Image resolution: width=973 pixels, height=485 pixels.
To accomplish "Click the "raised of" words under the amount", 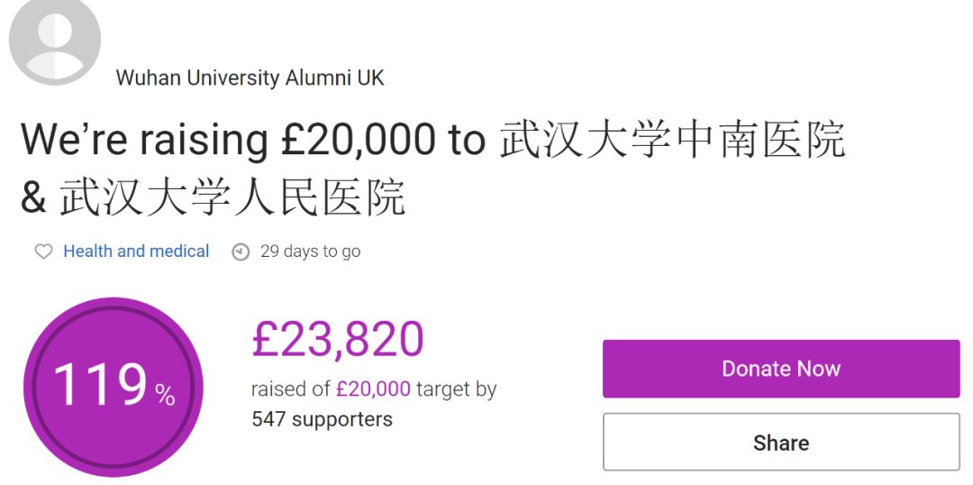I will pos(290,389).
